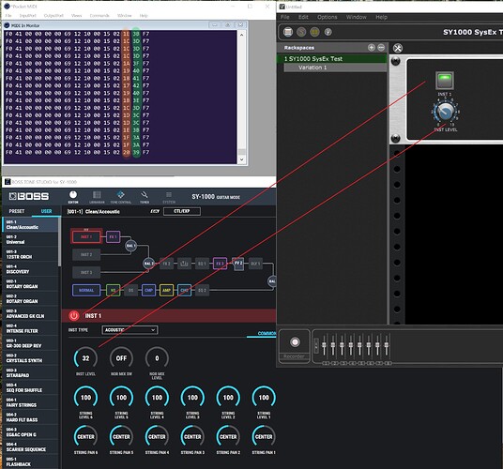Select the AMP block

coord(166,290)
